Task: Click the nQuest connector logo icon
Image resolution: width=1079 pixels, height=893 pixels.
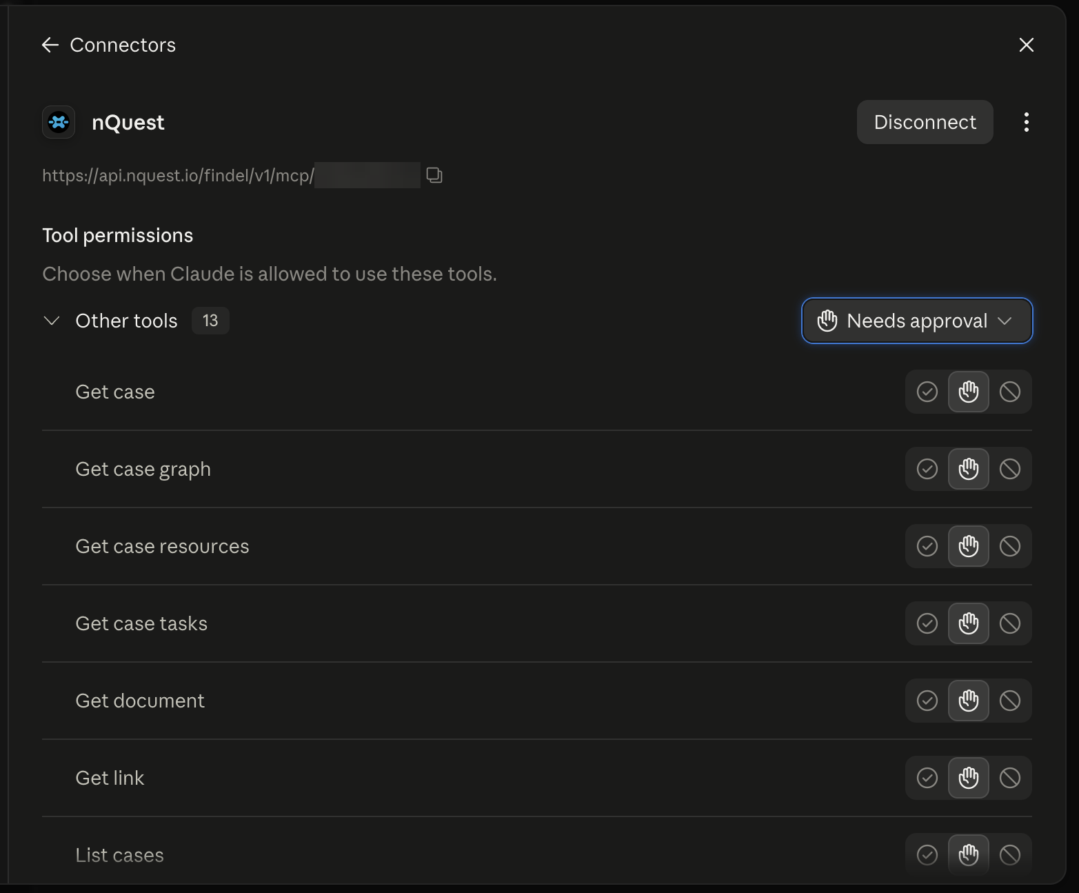Action: tap(59, 123)
